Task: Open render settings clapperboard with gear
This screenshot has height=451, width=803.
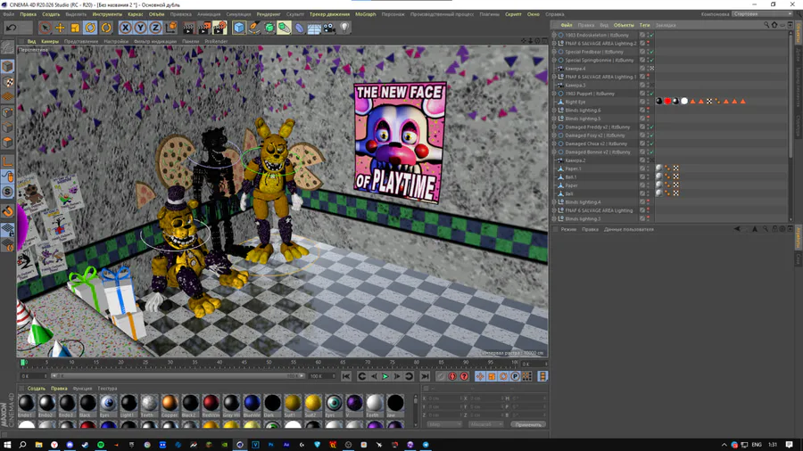Action: pos(219,28)
